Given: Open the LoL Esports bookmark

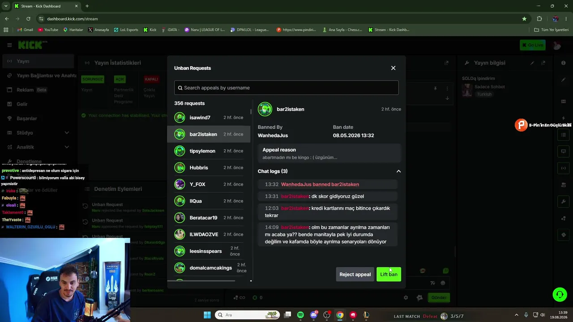Looking at the screenshot, I should (x=126, y=30).
